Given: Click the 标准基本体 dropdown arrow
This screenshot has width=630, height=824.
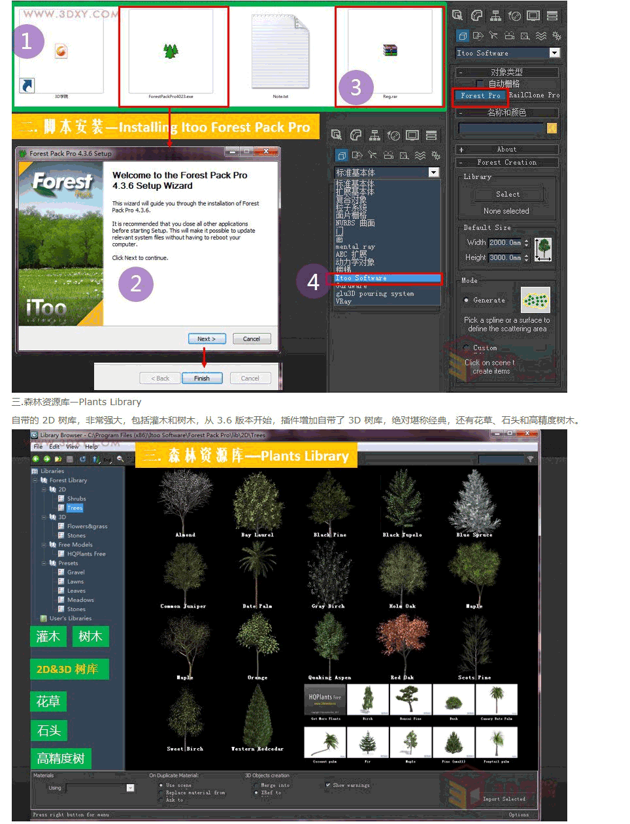Looking at the screenshot, I should 434,172.
